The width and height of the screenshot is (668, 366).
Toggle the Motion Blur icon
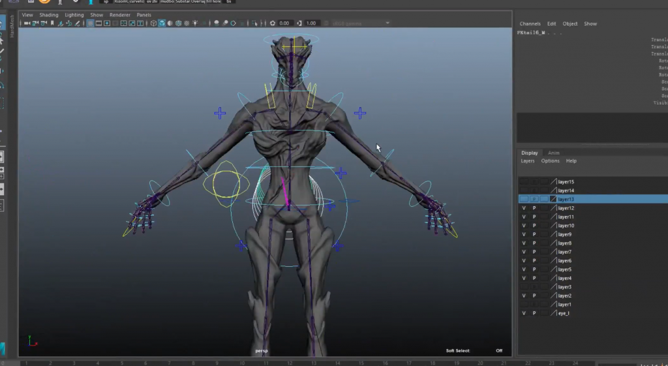coord(225,23)
